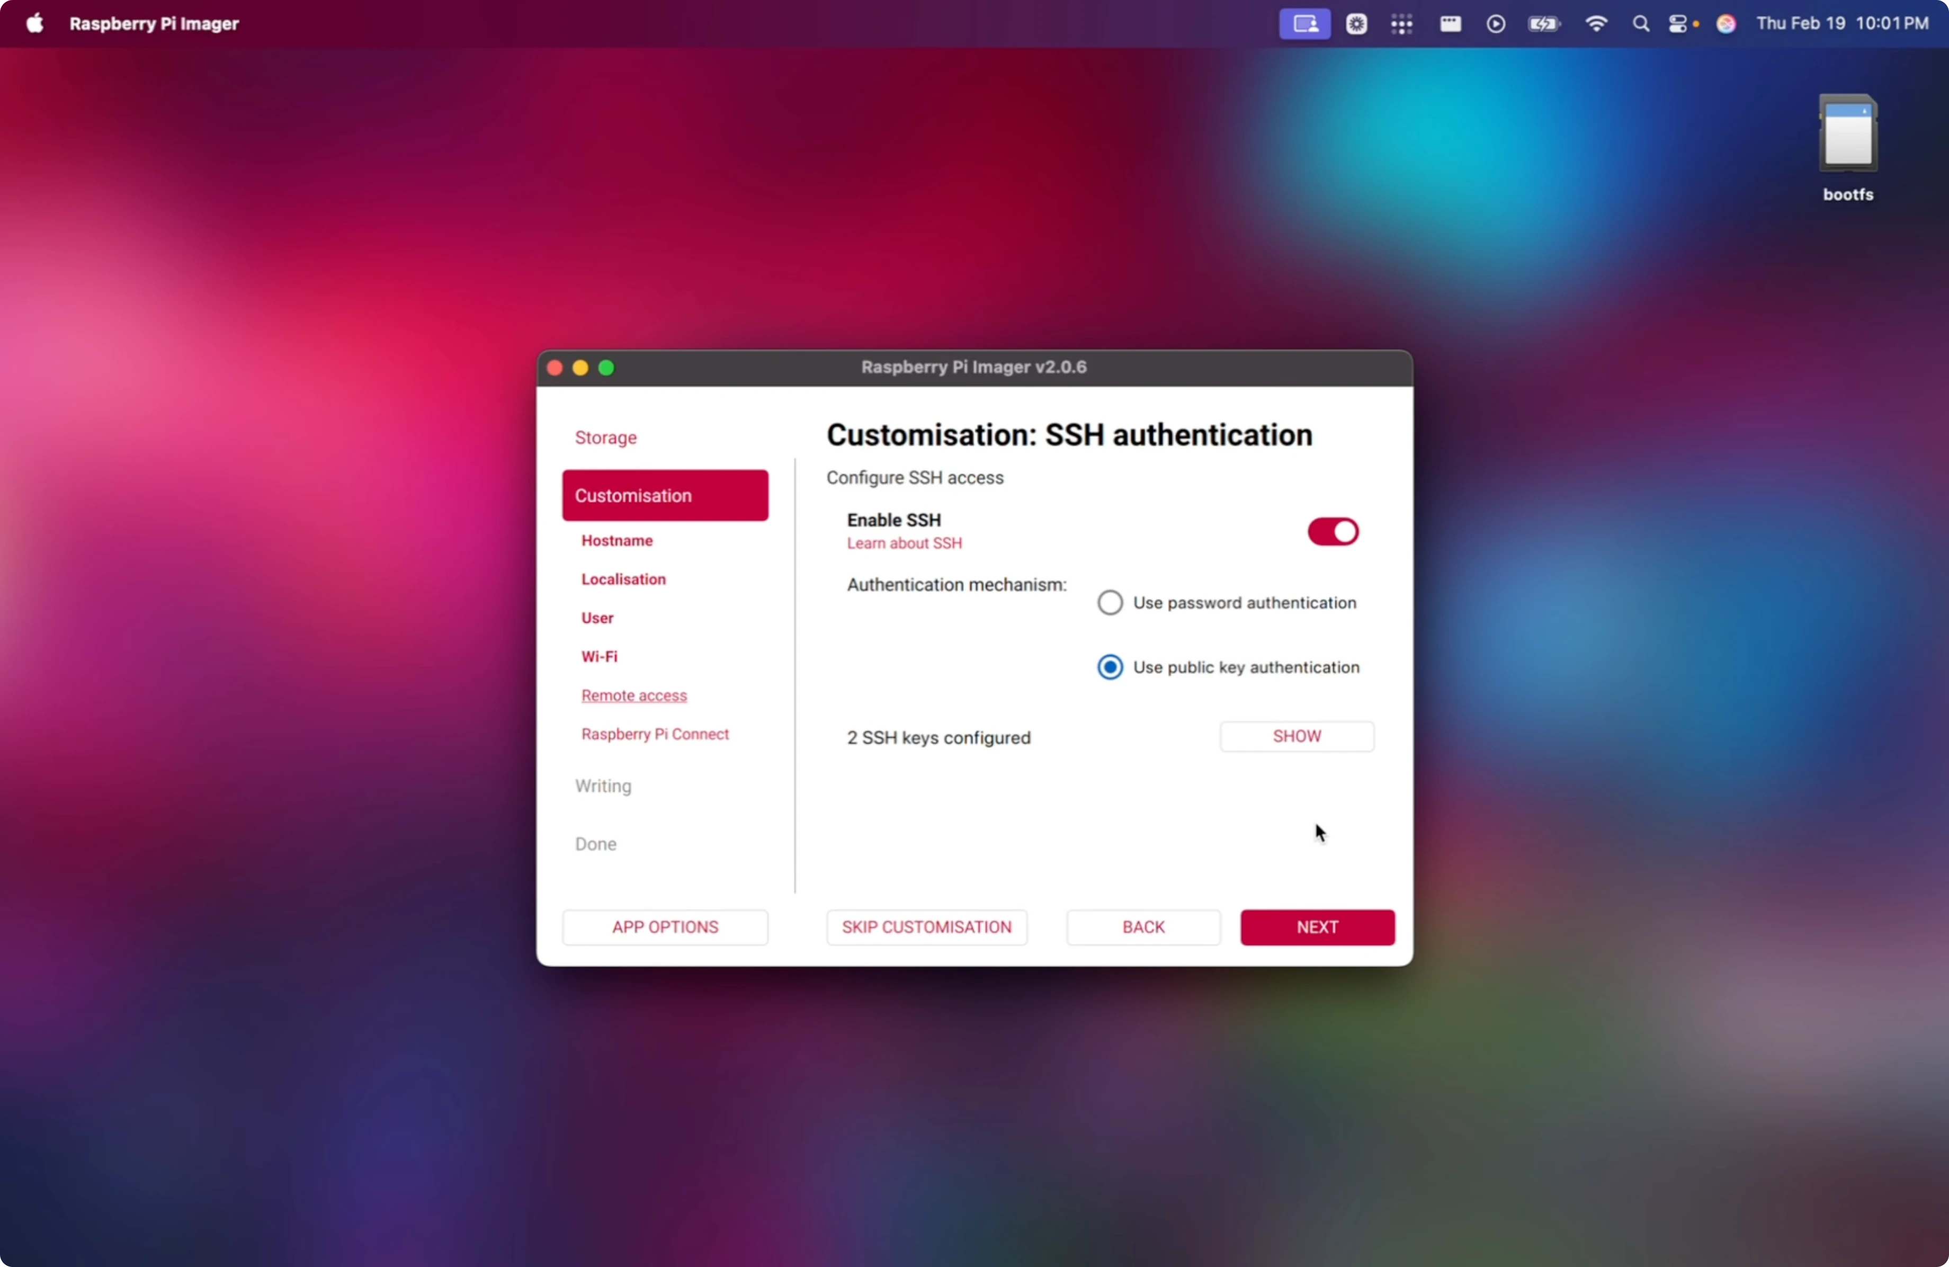Click the battery charging status icon
Screen dimensions: 1949x1267
[1543, 24]
